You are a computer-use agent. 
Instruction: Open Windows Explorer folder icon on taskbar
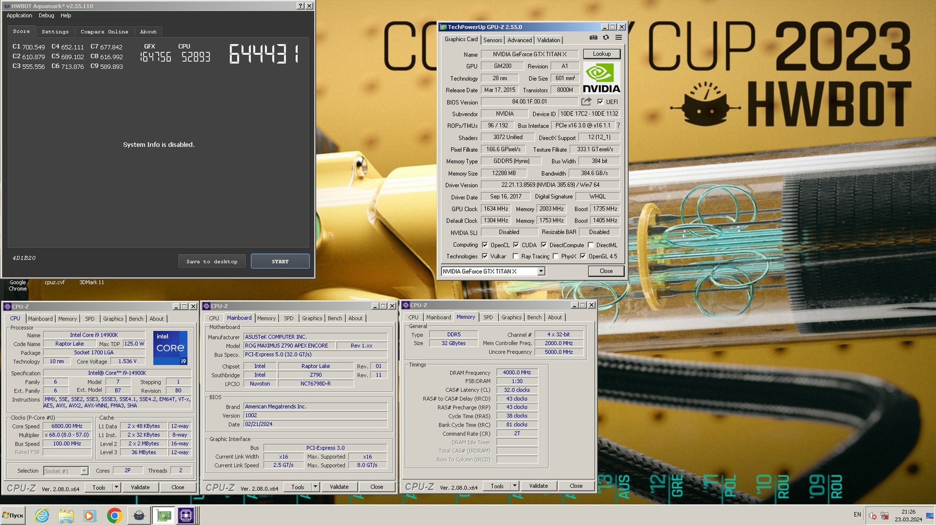pos(66,515)
